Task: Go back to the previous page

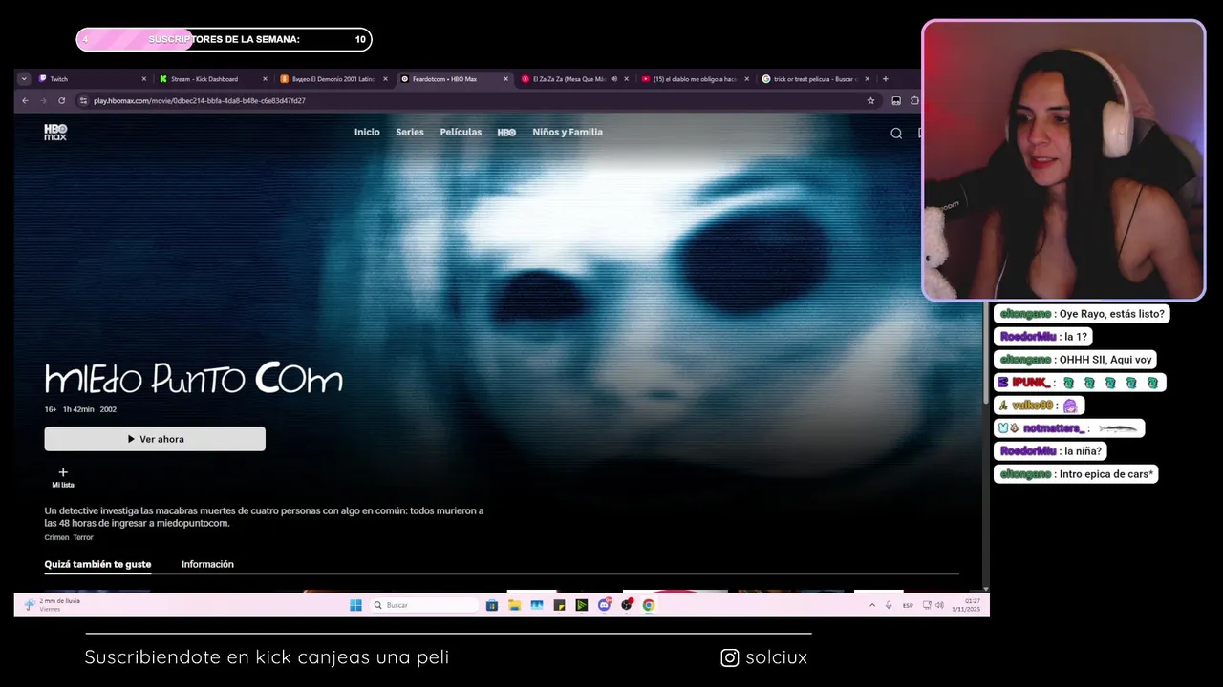Action: (x=26, y=100)
